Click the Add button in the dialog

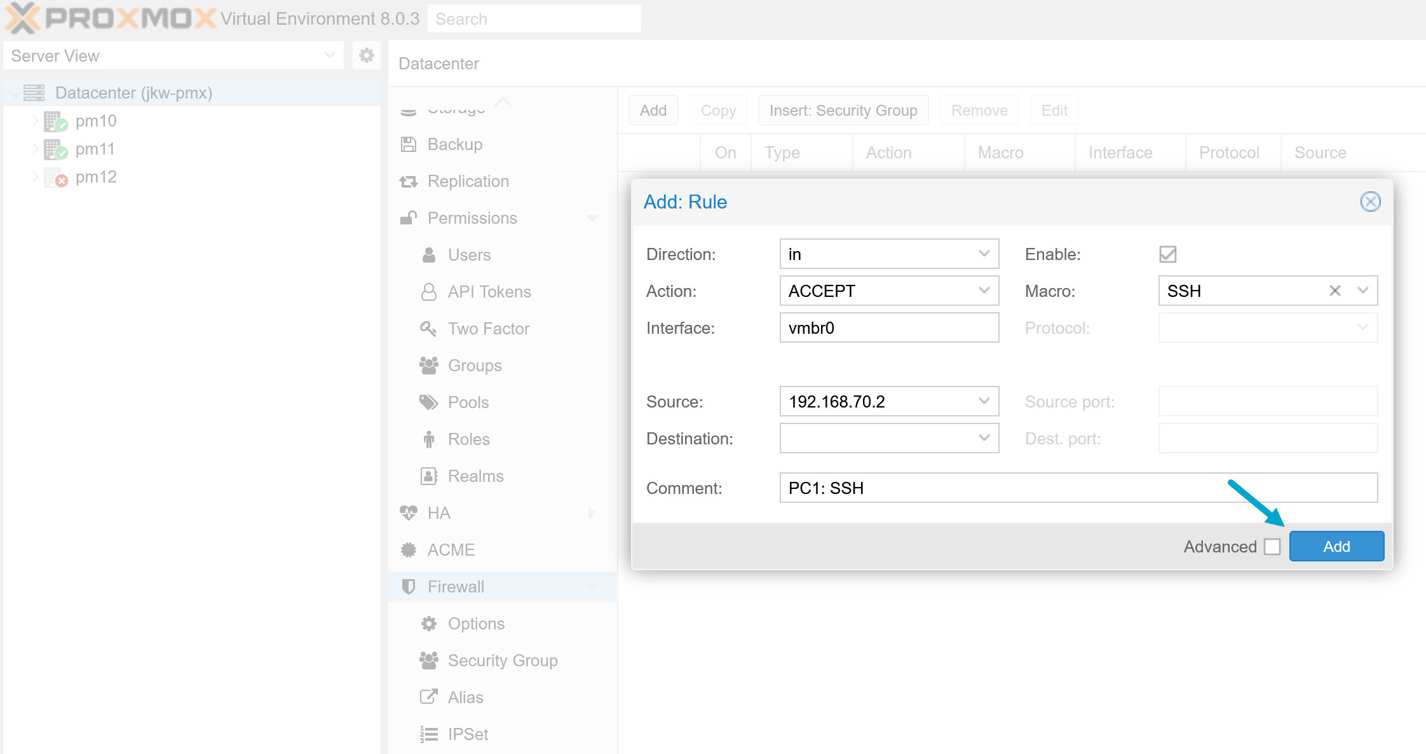[1336, 545]
